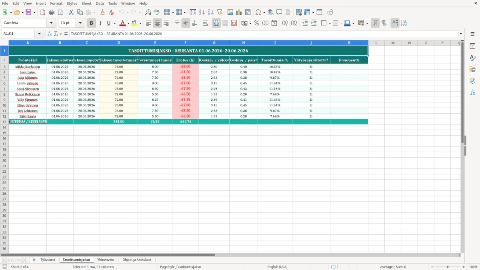Toggle Wrap Text on
Image resolution: width=480 pixels, height=270 pixels.
pos(206,23)
